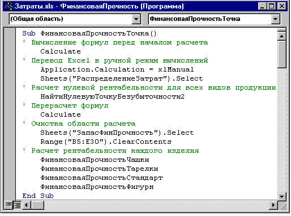
Task: Click the first 'Calculate' statement
Action: (x=61, y=51)
